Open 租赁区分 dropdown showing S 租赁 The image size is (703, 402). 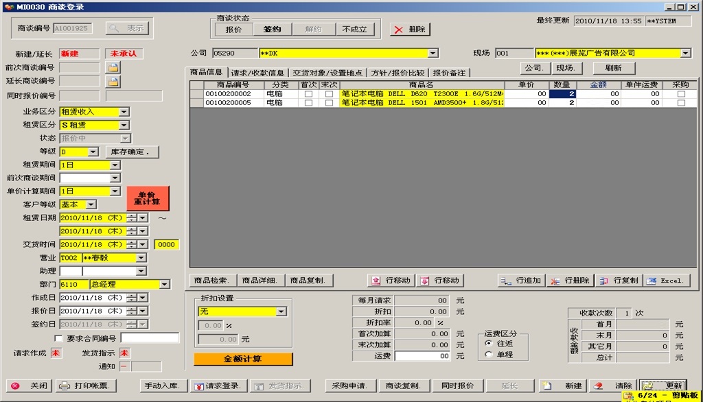coord(124,125)
